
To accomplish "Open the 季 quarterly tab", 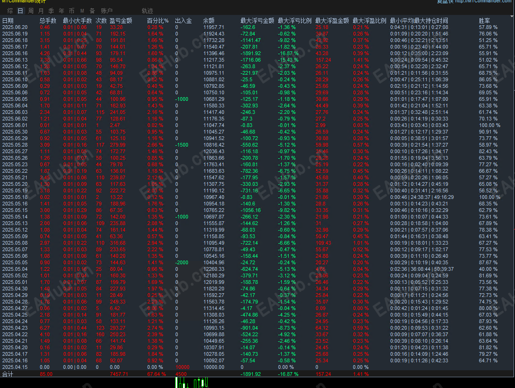I will click(x=51, y=11).
